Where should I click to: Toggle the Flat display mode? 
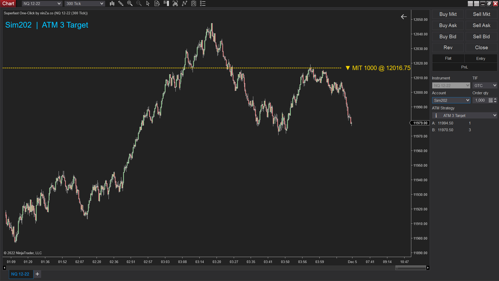[448, 58]
